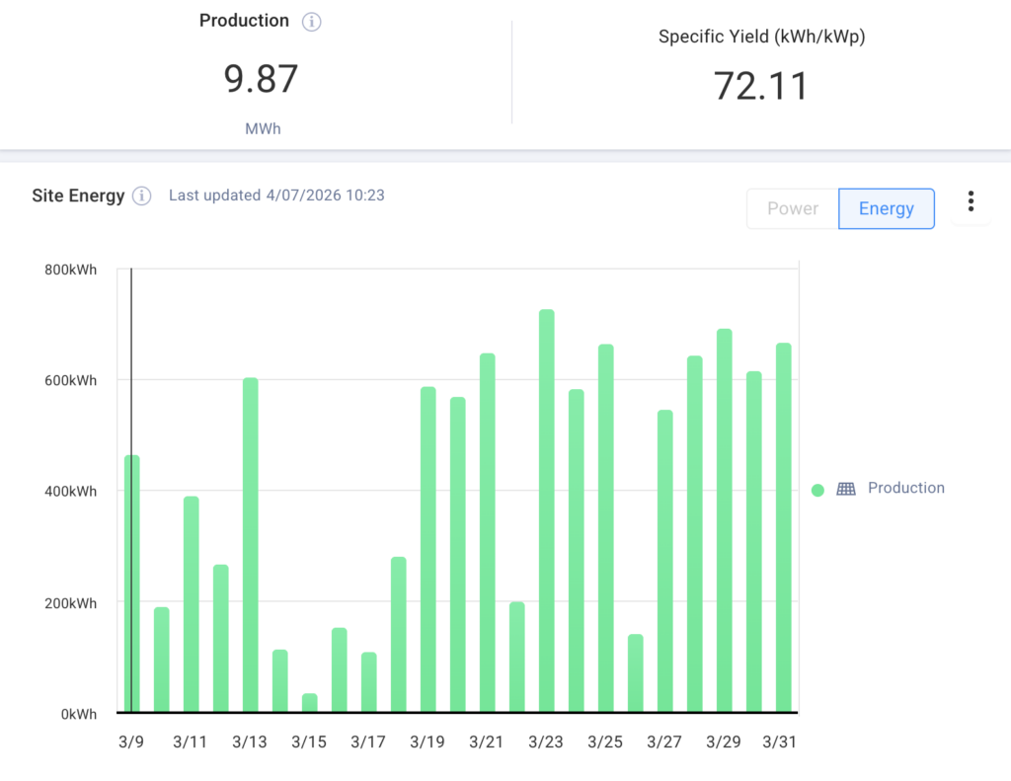Select the Energy view button
The width and height of the screenshot is (1011, 781).
(886, 208)
